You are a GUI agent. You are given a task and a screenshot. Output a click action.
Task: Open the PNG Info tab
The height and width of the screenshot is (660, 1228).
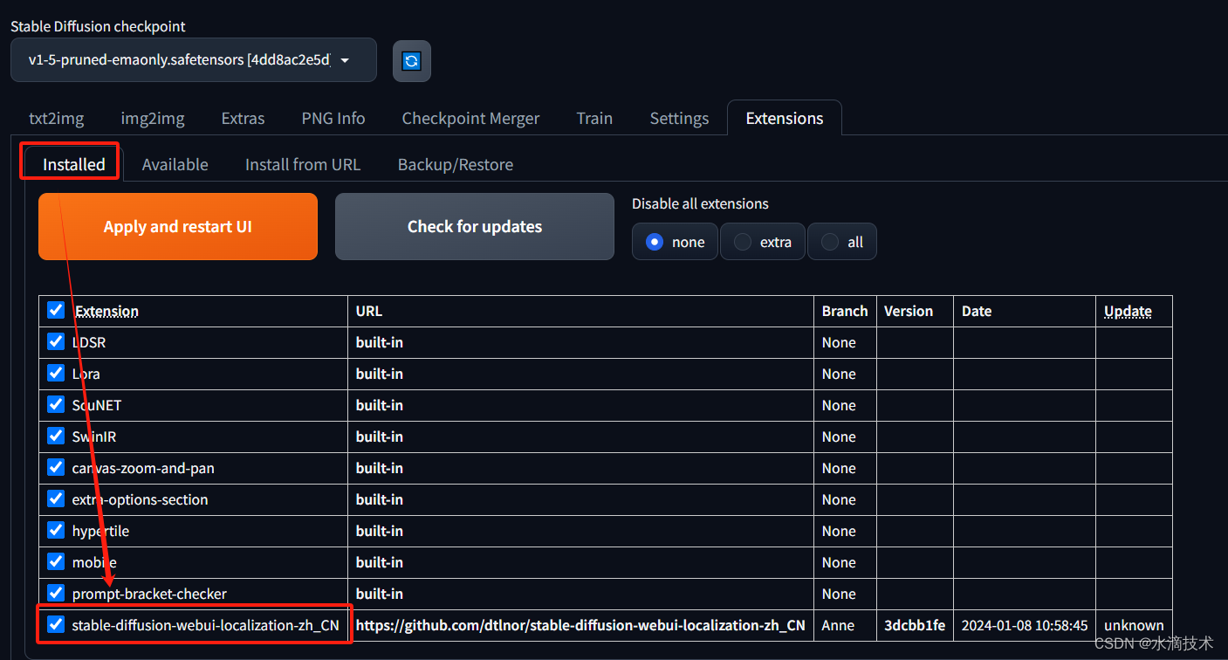(x=333, y=118)
